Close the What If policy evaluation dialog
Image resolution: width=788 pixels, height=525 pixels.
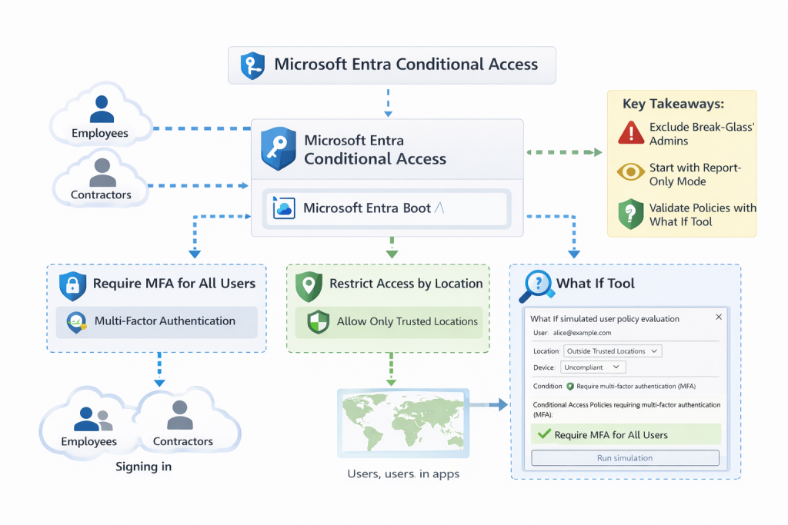[x=719, y=317]
